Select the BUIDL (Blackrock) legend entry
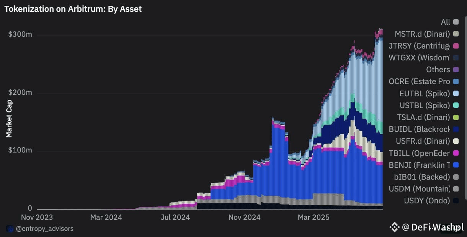This screenshot has height=237, width=467. click(x=423, y=129)
